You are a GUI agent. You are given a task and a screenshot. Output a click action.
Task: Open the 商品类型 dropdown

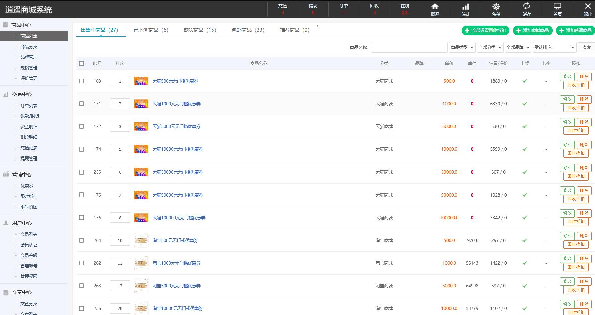tap(462, 47)
